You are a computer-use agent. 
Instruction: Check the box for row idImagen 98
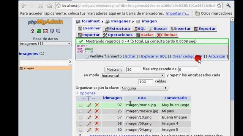[x=80, y=124]
